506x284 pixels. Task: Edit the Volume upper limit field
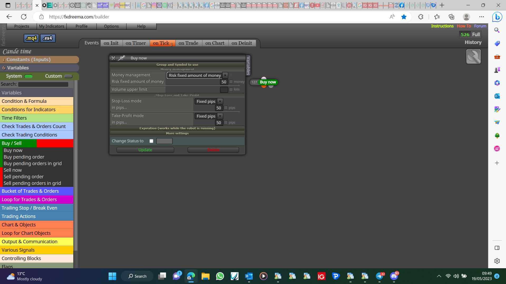(x=224, y=89)
